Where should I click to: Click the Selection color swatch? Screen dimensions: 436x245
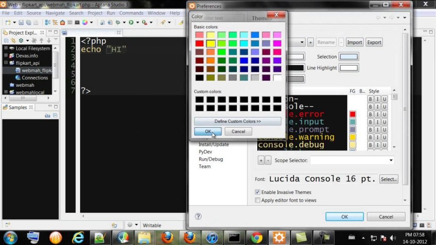[349, 57]
